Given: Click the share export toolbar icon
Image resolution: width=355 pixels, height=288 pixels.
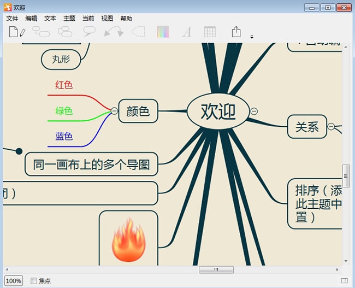Looking at the screenshot, I should (236, 32).
